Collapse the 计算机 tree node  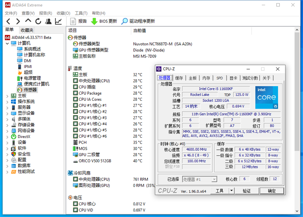pos(7,43)
